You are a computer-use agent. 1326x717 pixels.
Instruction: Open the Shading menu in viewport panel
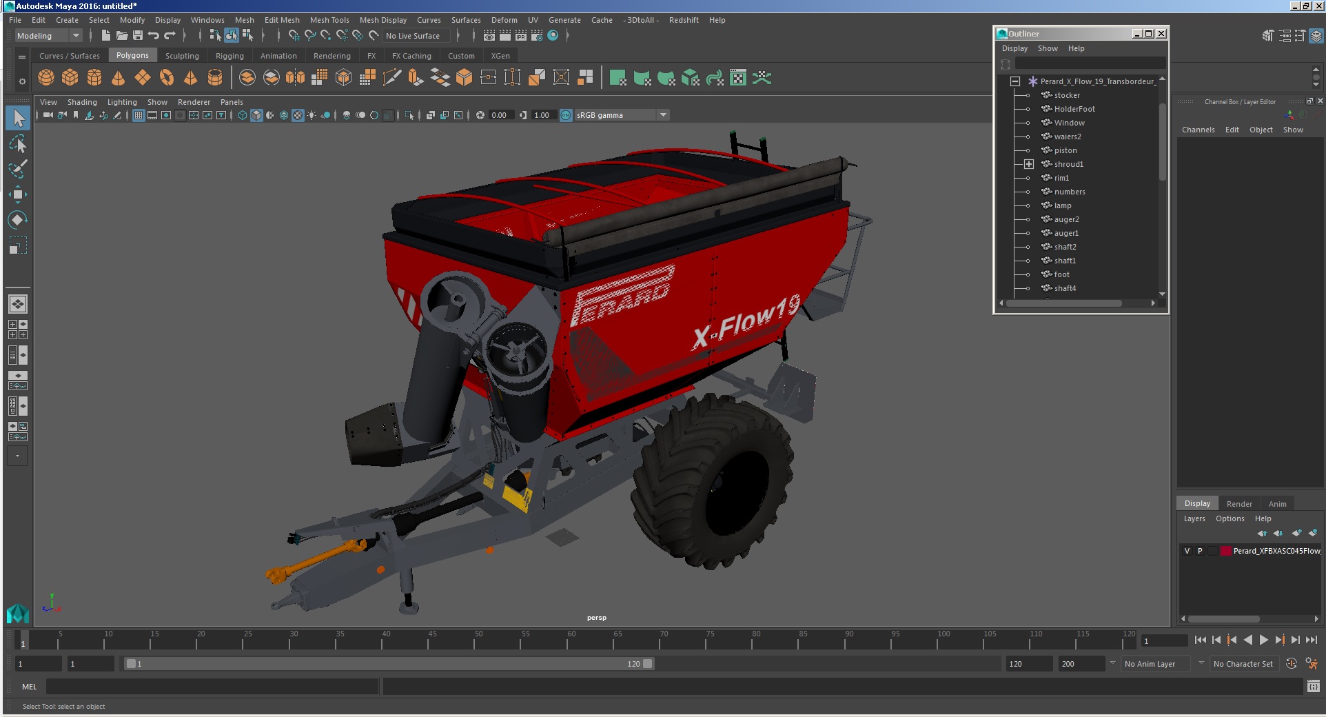[x=82, y=102]
